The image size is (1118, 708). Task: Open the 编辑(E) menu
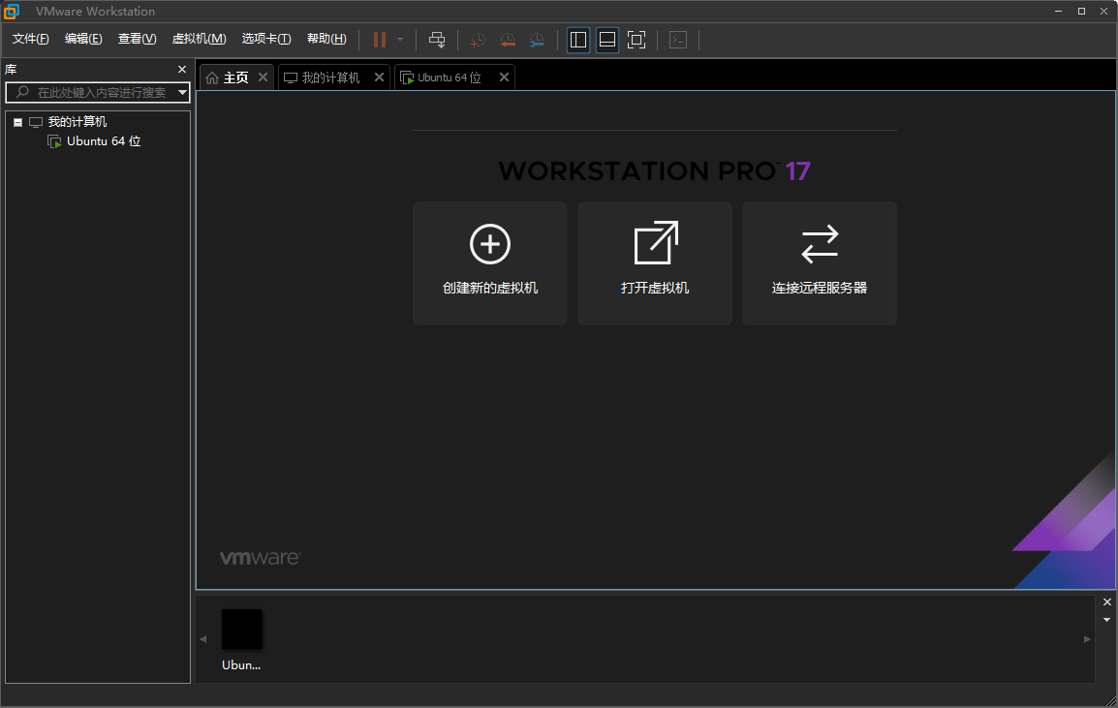(83, 39)
